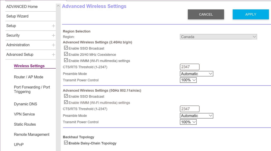The image size is (271, 151).
Task: Select VPN Service in sidebar
Action: coord(24,114)
